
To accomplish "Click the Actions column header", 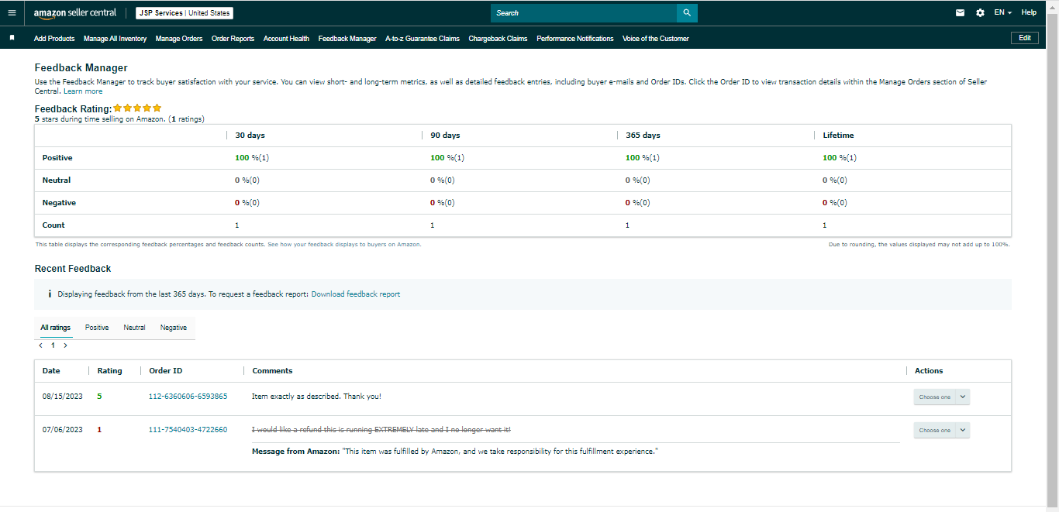I will click(929, 371).
